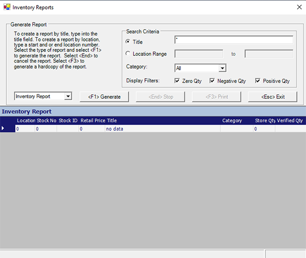Click the Location Range start field
This screenshot has width=306, height=258.
coord(199,54)
